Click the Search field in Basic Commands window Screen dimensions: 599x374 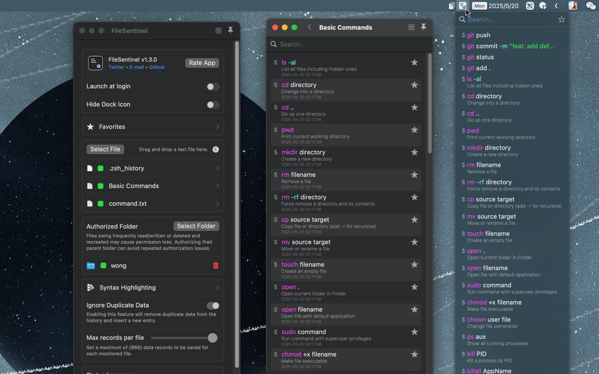click(x=349, y=44)
